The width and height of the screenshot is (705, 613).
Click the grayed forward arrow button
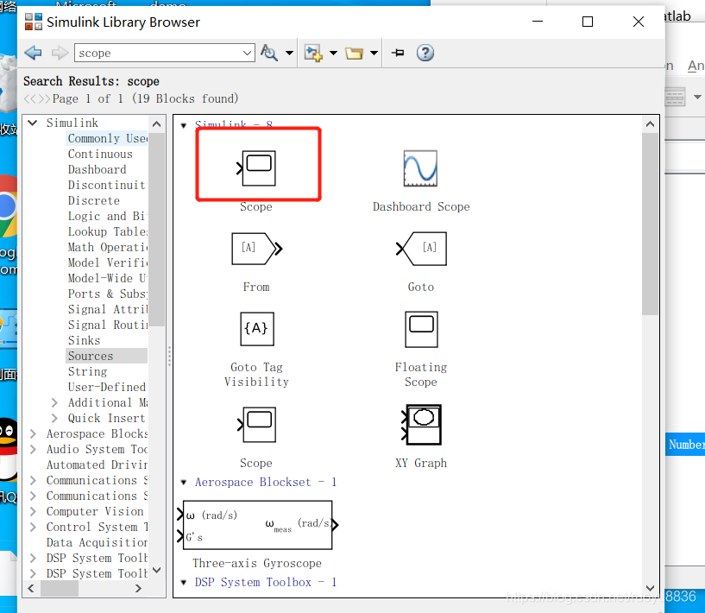point(60,53)
